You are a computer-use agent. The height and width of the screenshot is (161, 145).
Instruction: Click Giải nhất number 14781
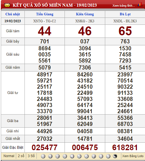(x=85, y=139)
